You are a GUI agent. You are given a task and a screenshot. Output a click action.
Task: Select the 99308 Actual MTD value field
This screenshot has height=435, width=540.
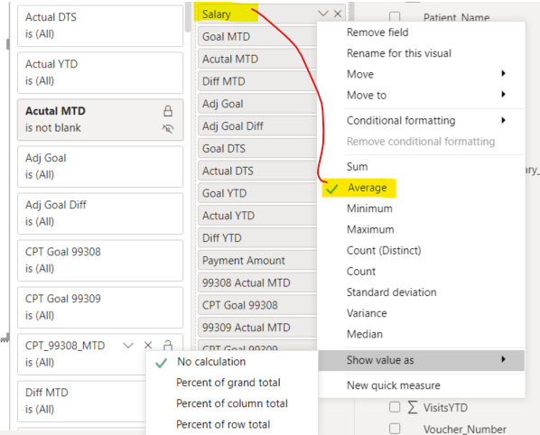click(x=257, y=282)
